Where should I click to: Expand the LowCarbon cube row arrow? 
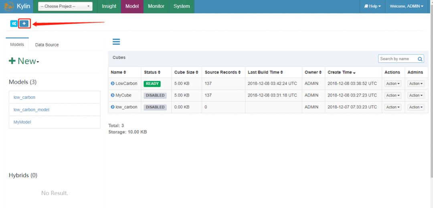pos(112,84)
